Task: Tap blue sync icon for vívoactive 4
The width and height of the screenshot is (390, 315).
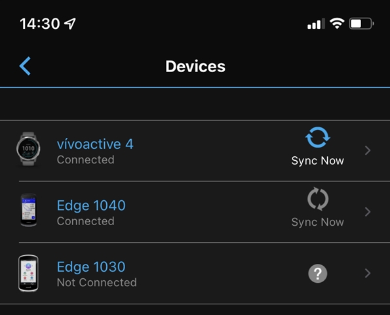Action: coord(318,137)
